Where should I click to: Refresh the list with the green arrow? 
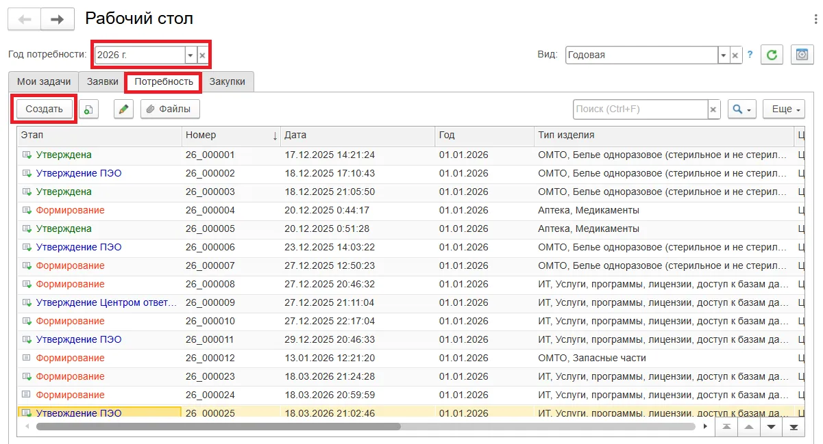coord(773,55)
